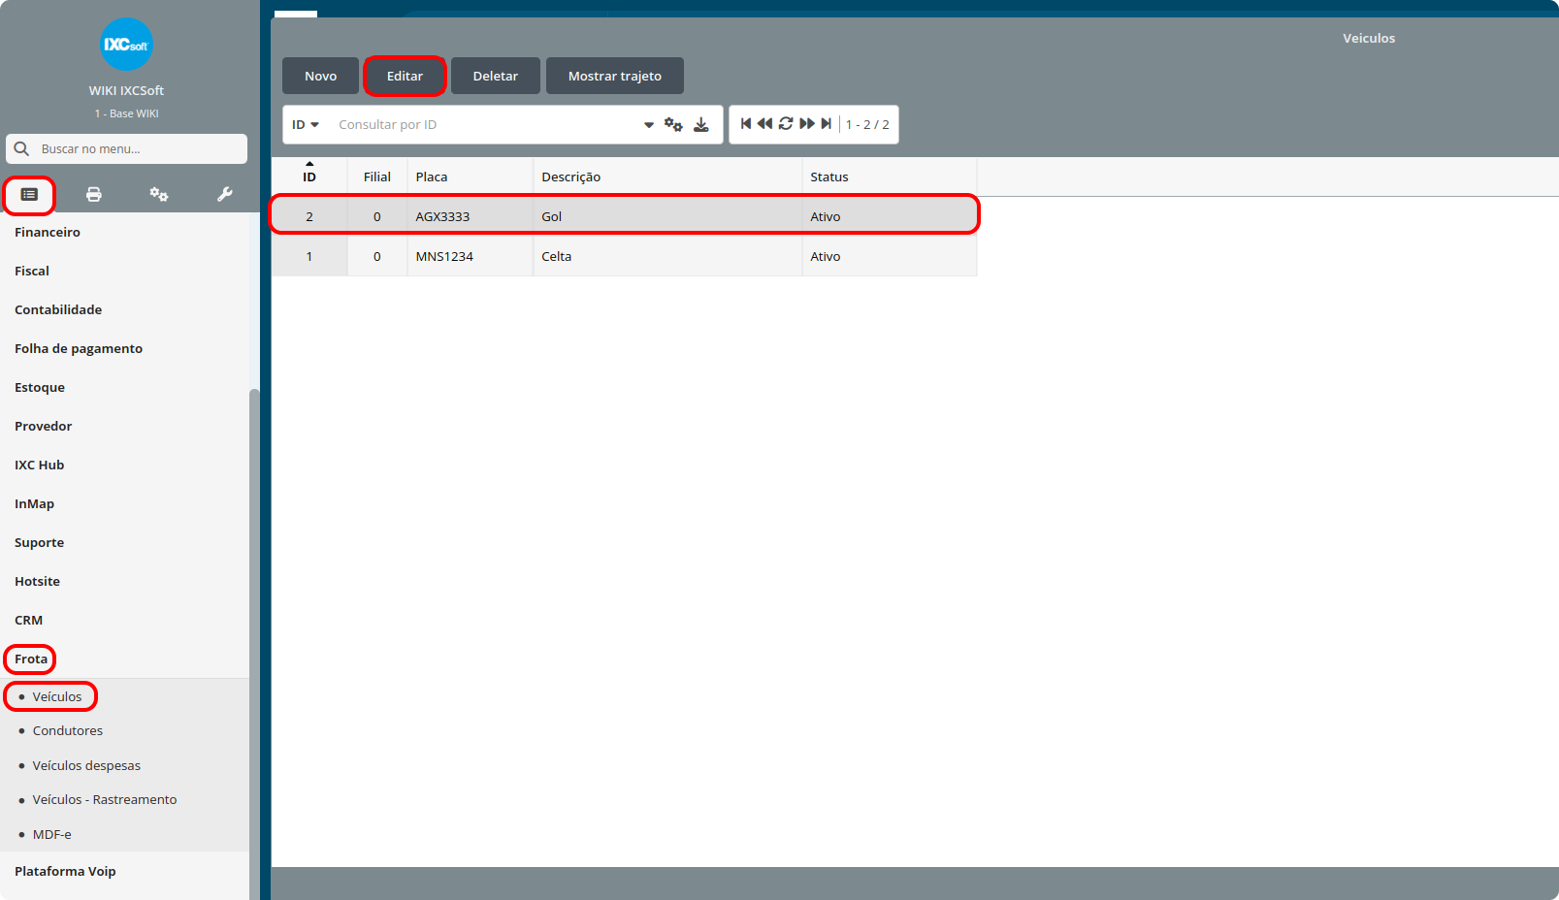Select the MDF-e submenu item

(52, 834)
